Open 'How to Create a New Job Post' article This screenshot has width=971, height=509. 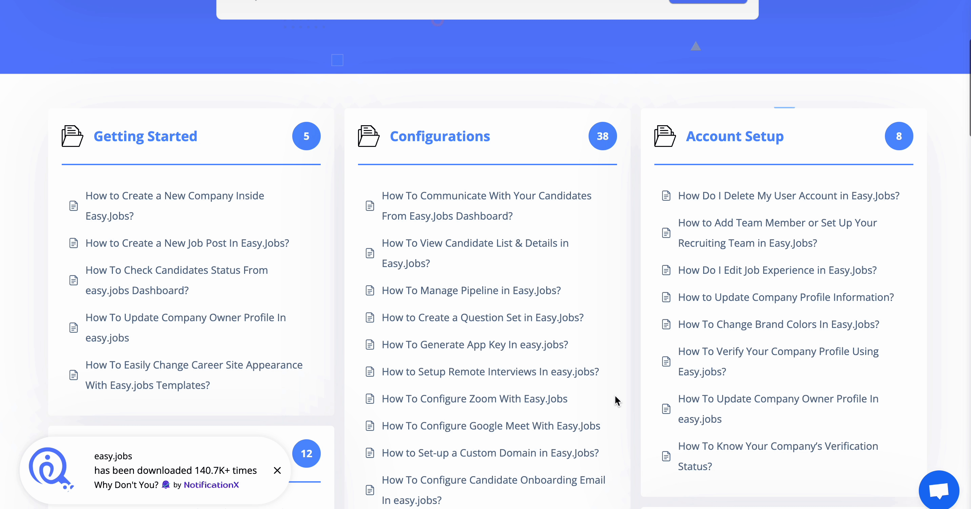pos(187,243)
